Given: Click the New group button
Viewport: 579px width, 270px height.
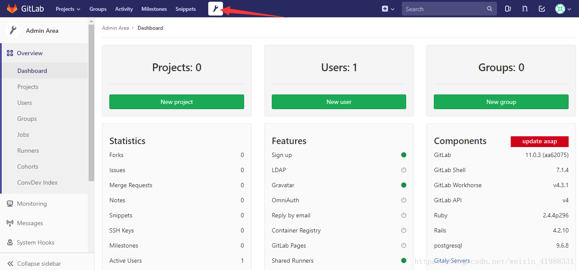Looking at the screenshot, I should [501, 102].
